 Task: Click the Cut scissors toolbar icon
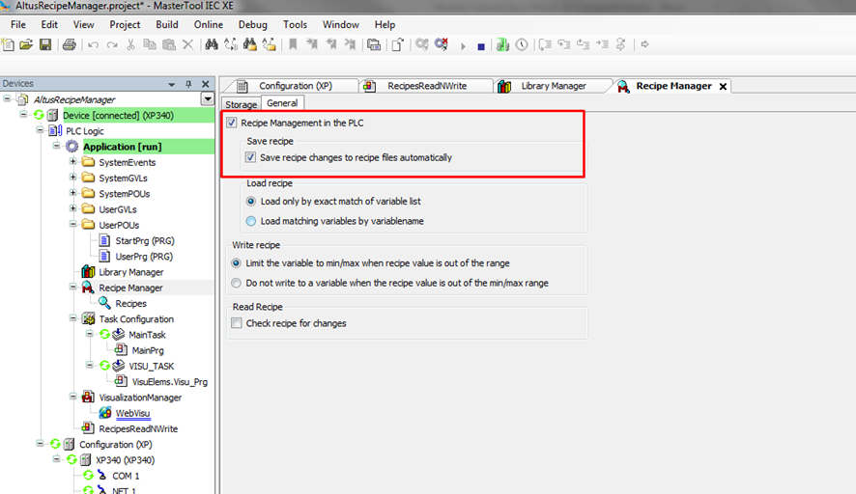pos(131,44)
